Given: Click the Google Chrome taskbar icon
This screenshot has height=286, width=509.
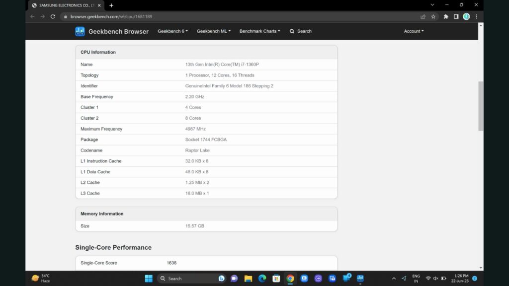Looking at the screenshot, I should pyautogui.click(x=290, y=278).
